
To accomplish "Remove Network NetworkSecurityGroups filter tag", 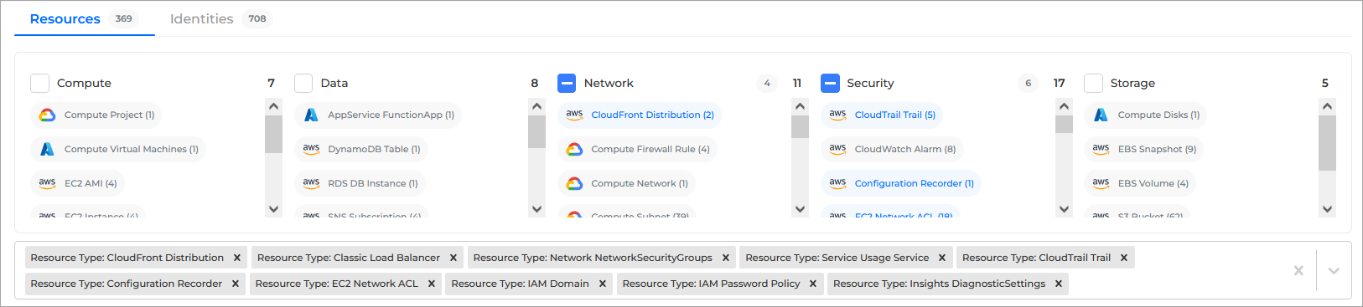I will click(x=726, y=258).
